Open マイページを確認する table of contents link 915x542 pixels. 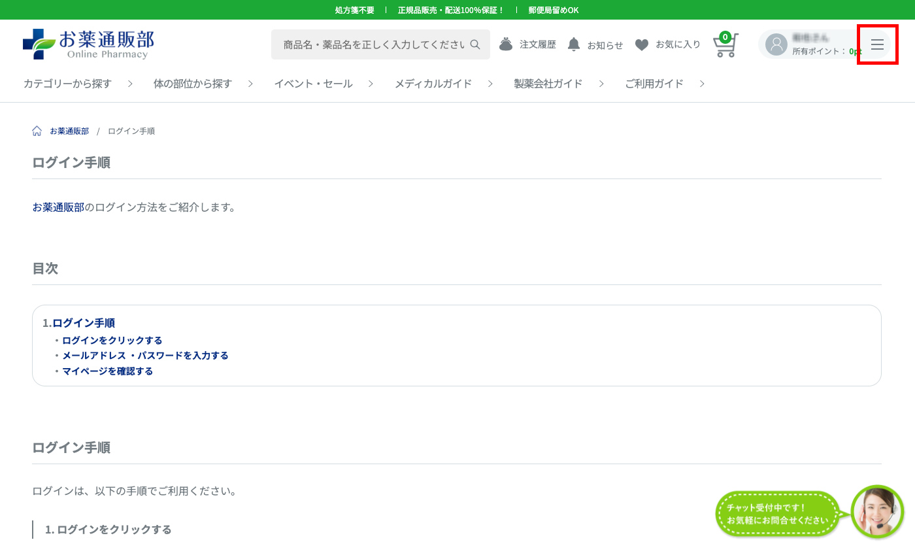[107, 371]
